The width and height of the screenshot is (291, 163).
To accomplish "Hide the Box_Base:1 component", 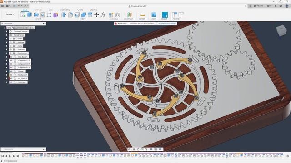I will click(11, 57).
